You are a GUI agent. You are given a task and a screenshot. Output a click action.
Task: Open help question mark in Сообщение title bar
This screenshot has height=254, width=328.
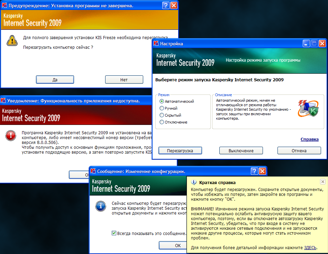[254, 171]
